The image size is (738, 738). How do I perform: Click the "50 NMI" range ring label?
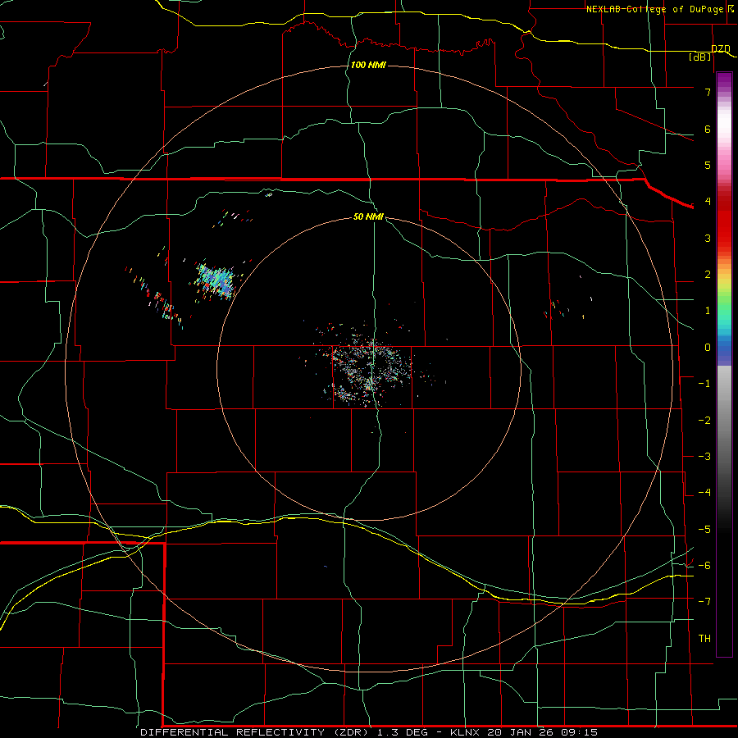[368, 217]
